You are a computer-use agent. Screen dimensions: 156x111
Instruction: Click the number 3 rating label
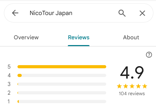(x=9, y=84)
